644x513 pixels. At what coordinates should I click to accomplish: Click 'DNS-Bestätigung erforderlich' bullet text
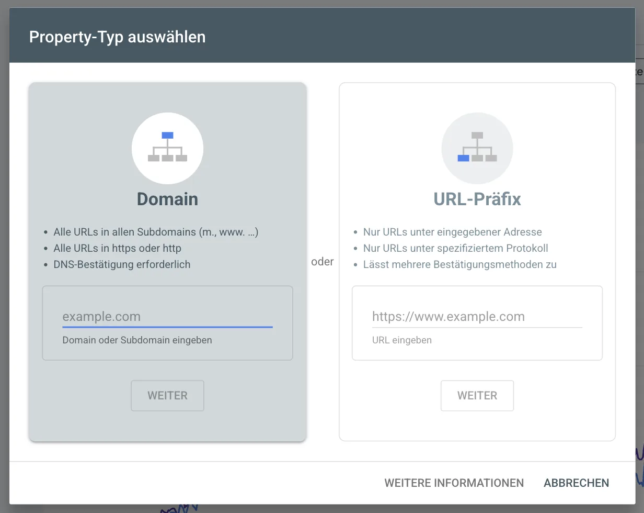tap(122, 264)
